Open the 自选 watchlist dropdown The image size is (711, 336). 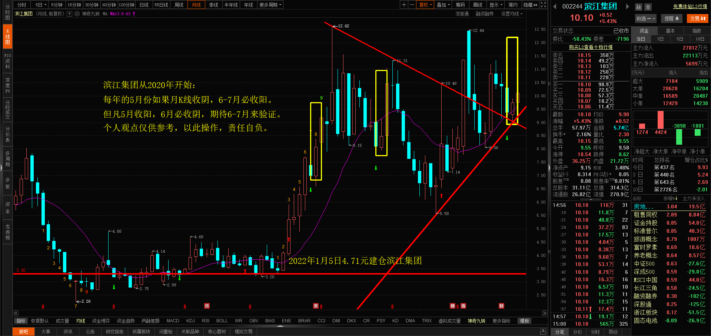(x=646, y=19)
